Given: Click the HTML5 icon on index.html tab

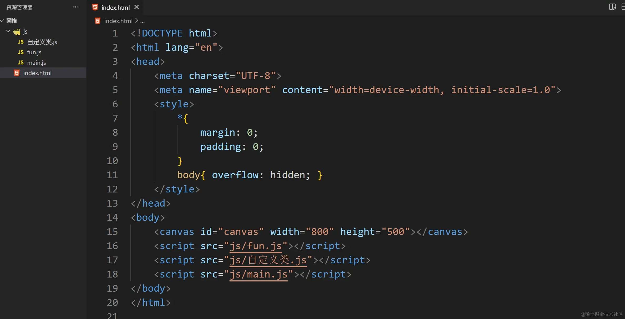Looking at the screenshot, I should click(x=95, y=7).
